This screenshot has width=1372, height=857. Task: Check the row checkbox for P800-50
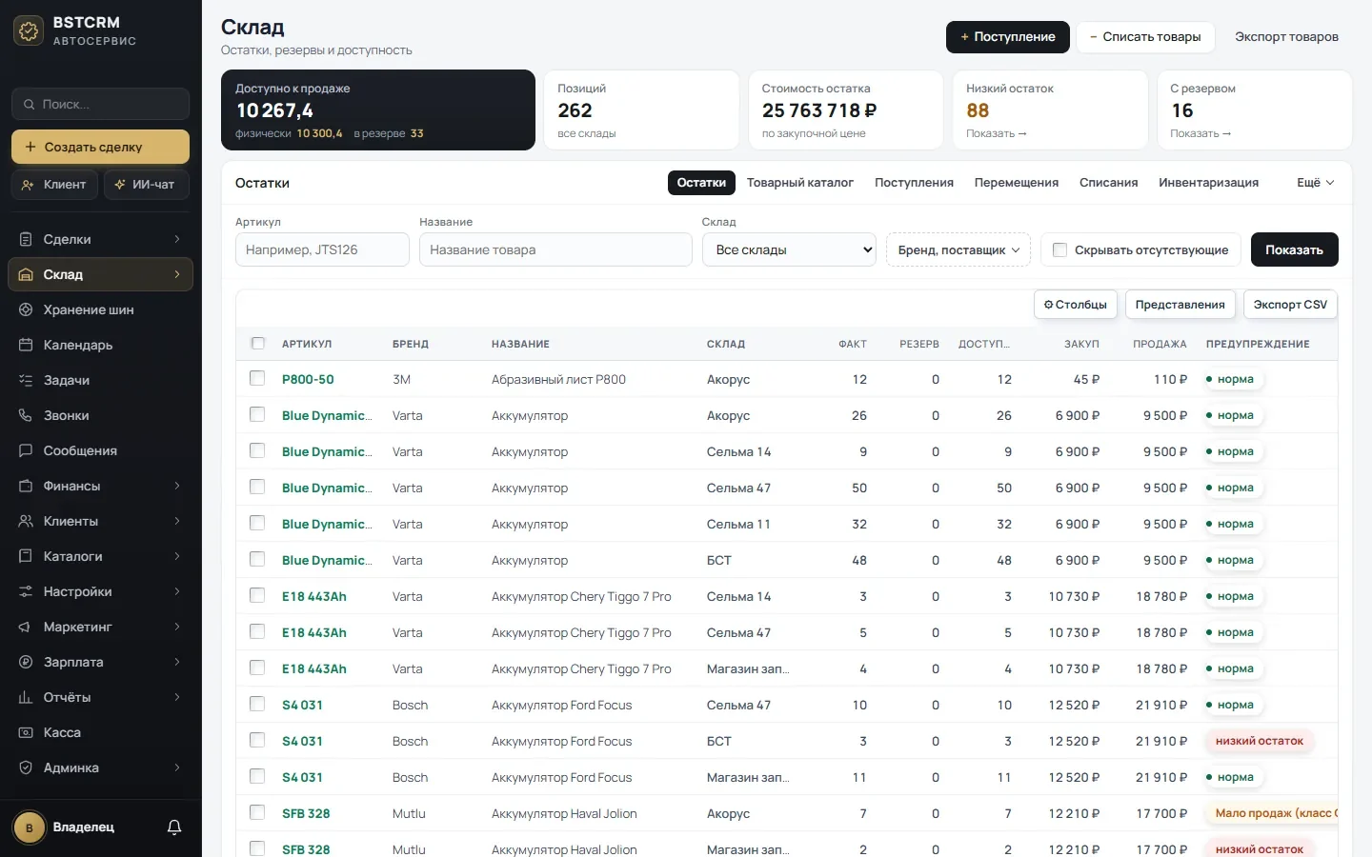click(x=257, y=378)
